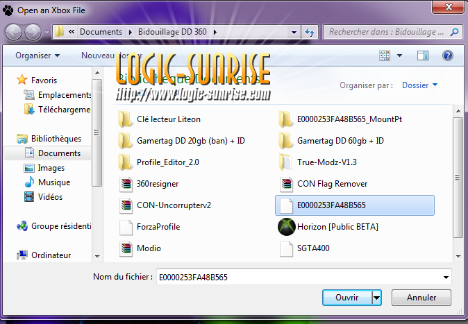Select Favoris in the navigation pane
468x324 pixels.
tap(44, 80)
